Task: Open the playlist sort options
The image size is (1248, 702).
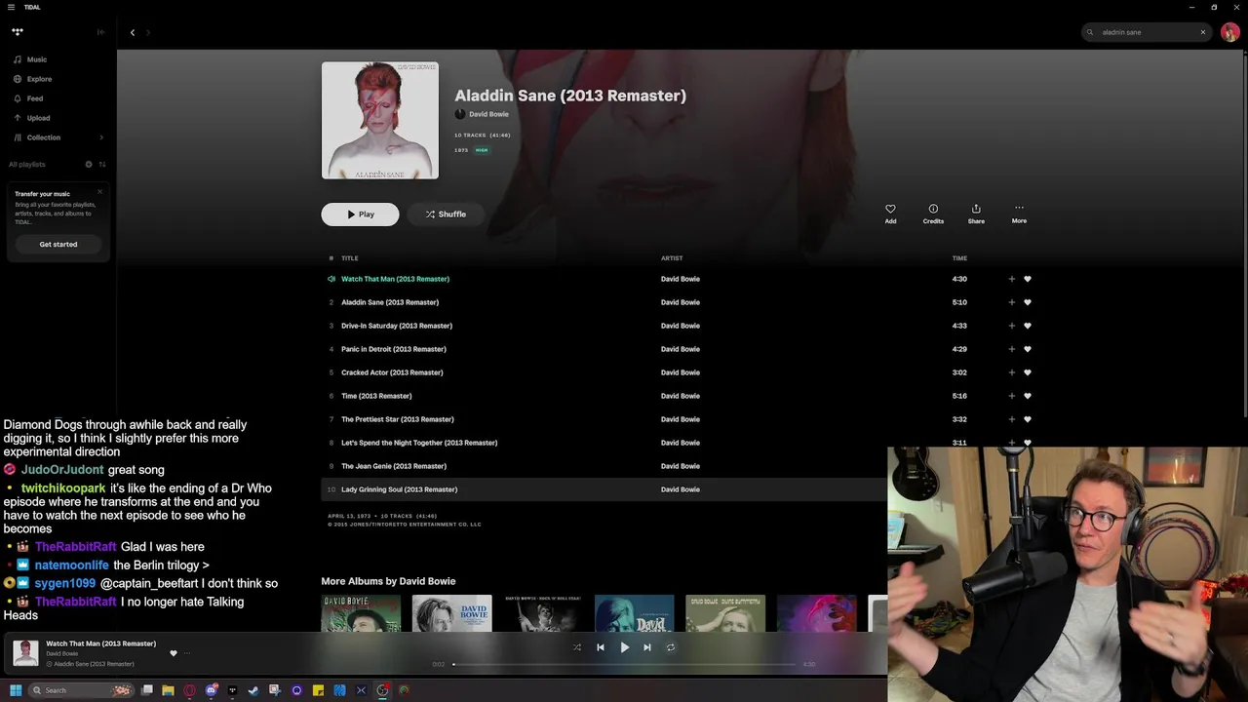Action: (x=102, y=165)
